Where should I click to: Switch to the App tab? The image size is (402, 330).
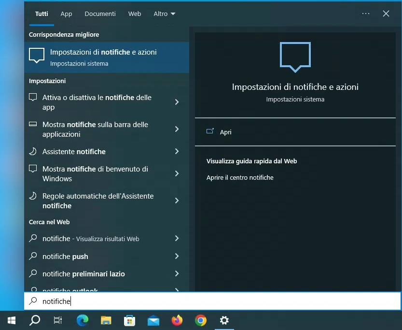[66, 14]
